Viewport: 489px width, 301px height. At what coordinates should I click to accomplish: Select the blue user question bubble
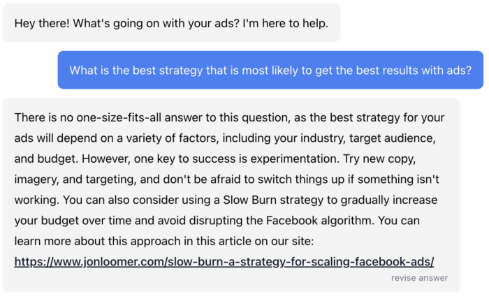coord(270,70)
